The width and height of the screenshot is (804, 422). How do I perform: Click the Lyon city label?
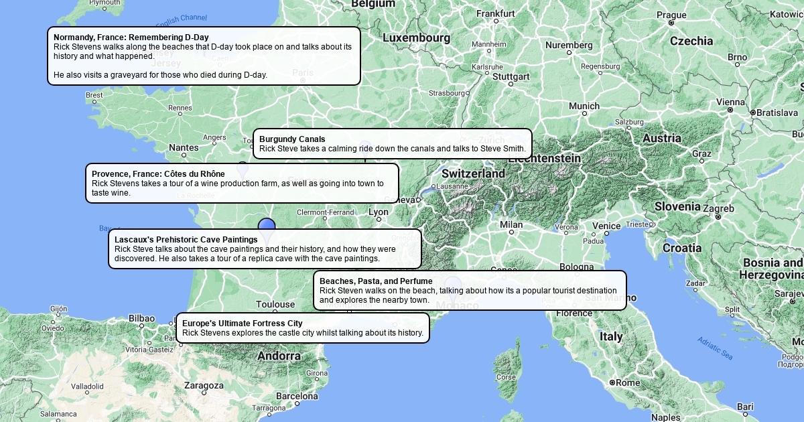tap(379, 212)
